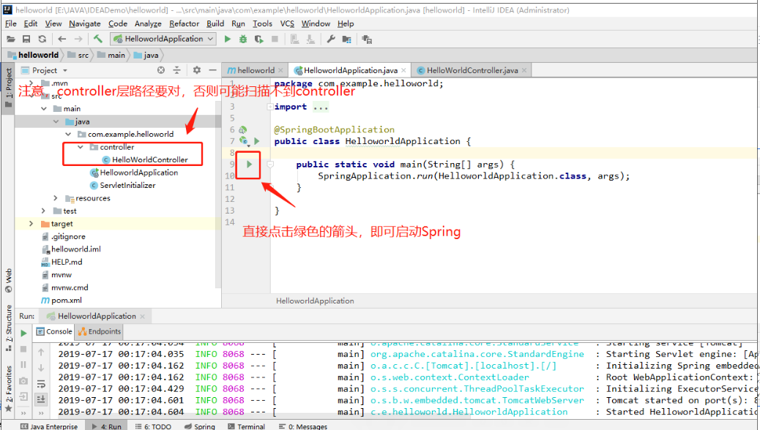Viewport: 760px width, 430px height.
Task: Expand the folded import statements on line 3
Action: pyautogui.click(x=270, y=107)
